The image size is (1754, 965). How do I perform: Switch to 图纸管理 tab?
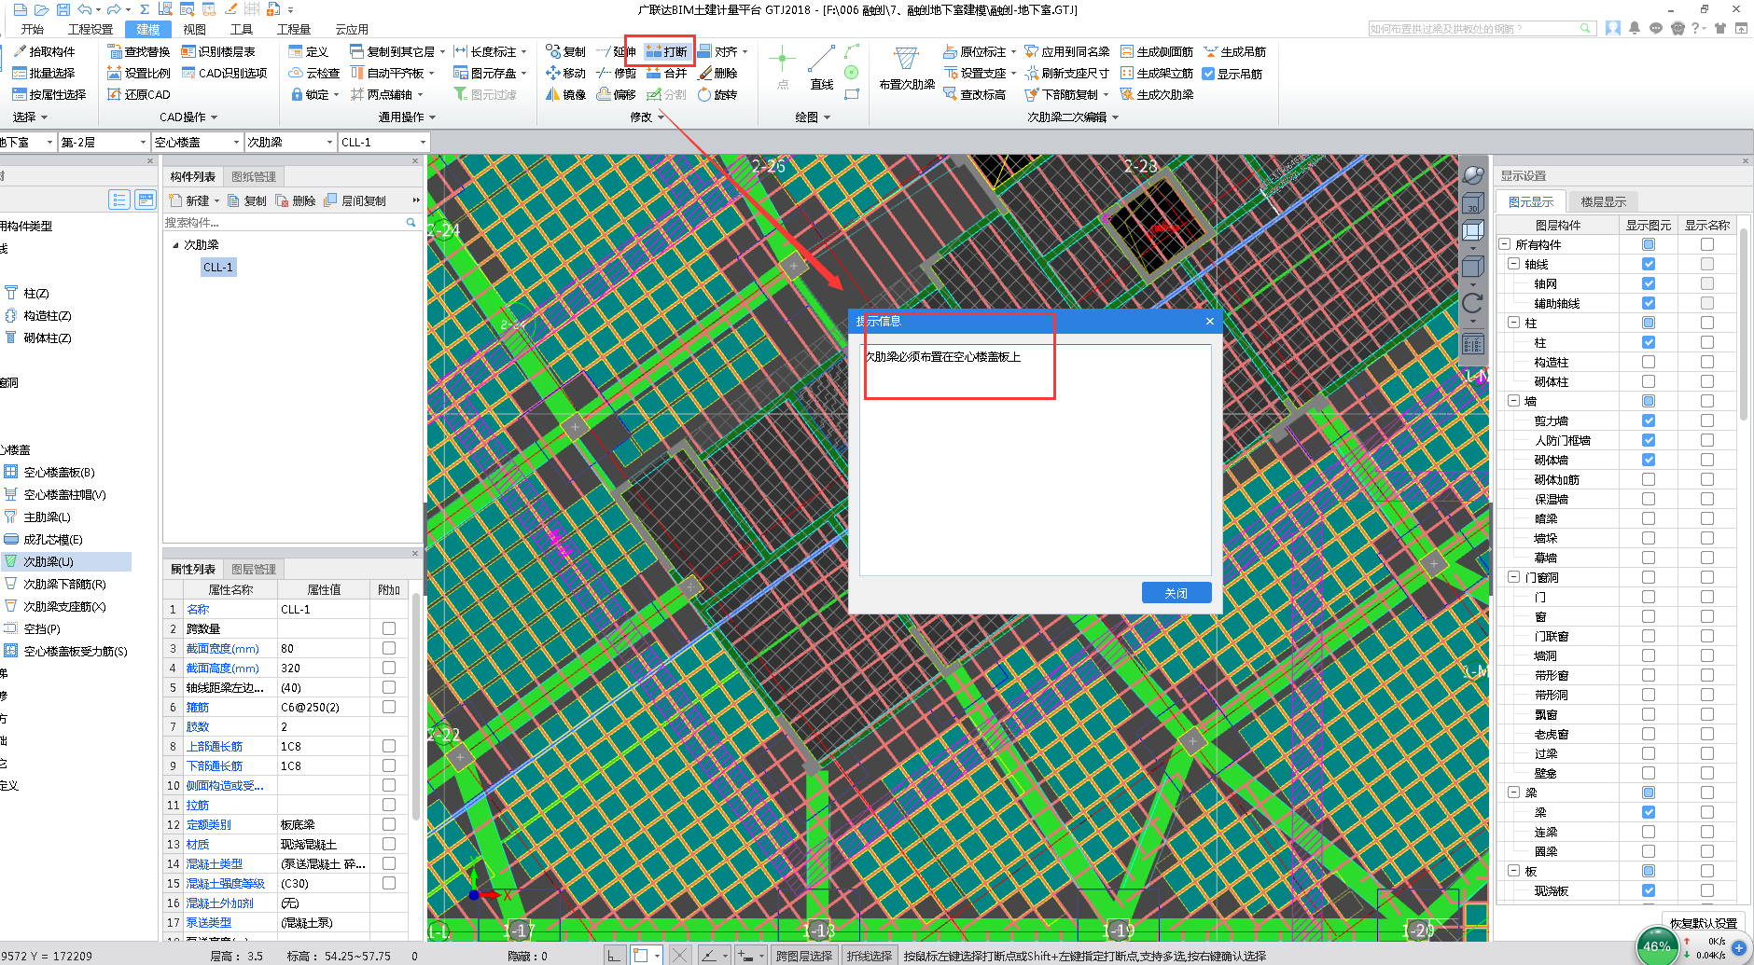[253, 176]
